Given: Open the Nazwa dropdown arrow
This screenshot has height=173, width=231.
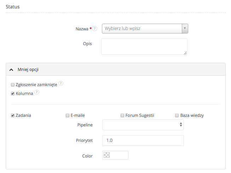Looking at the screenshot, I should tap(184, 29).
